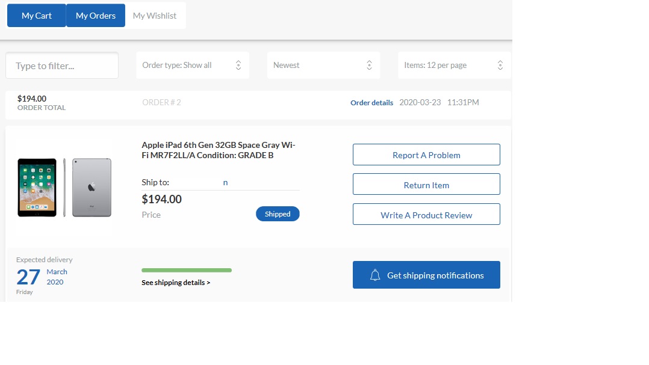
Task: Click the expected delivery date 27
Action: (28, 277)
